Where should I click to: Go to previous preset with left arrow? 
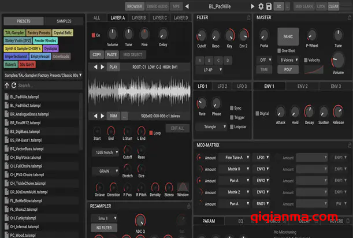[187, 6]
